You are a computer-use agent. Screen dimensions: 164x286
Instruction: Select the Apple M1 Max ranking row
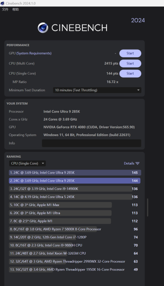point(75,205)
